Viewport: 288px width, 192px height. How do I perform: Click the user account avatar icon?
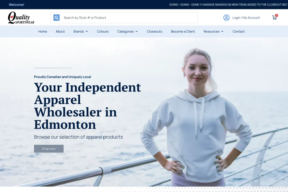coord(226,18)
